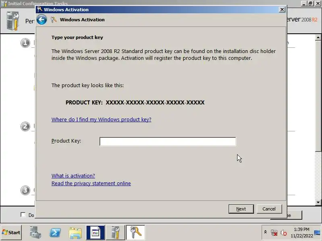Launch Windows PowerShell from the taskbar
Viewport: 322px width, 241px height.
(x=55, y=233)
